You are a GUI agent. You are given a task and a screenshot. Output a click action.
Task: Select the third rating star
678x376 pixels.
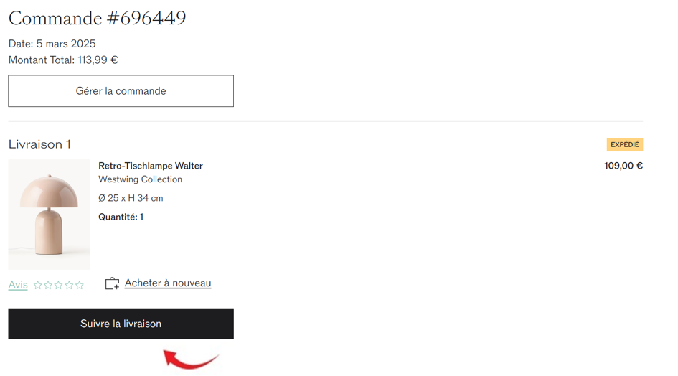click(x=58, y=285)
